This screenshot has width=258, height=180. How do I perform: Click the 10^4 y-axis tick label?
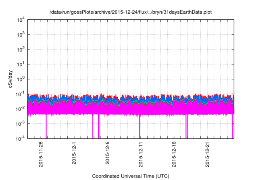[21, 20]
